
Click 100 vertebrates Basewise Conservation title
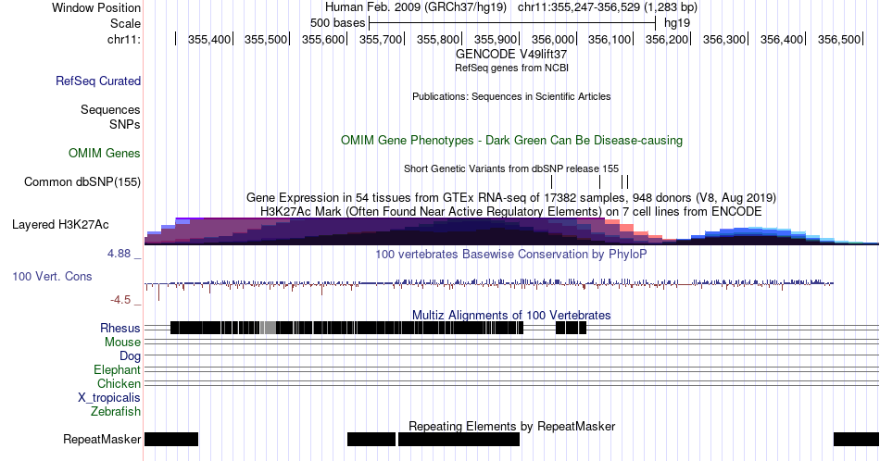click(x=511, y=254)
